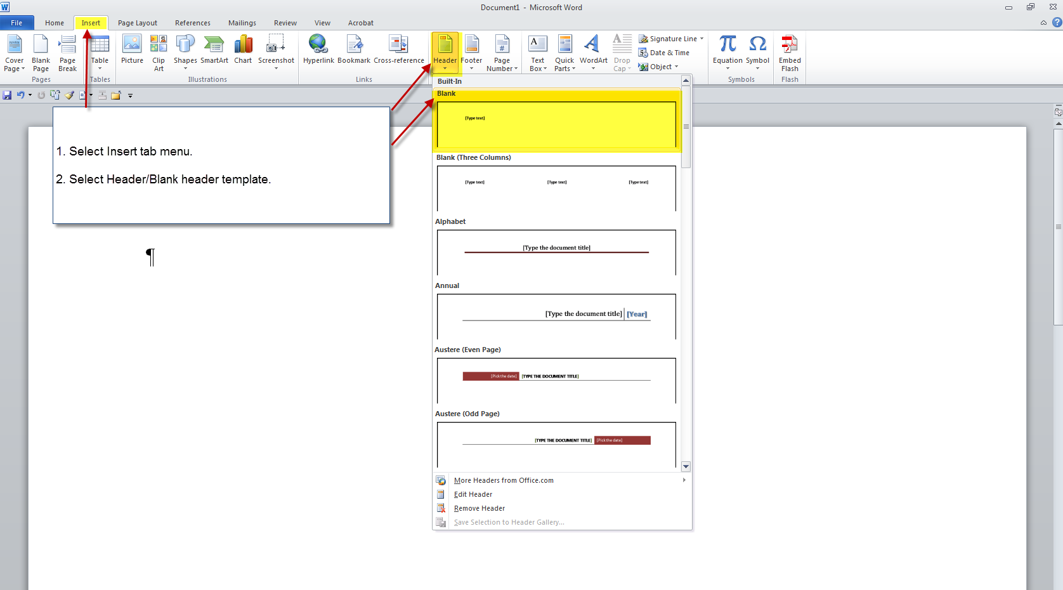Open the Acrobat tab
1063x590 pixels.
(x=361, y=23)
